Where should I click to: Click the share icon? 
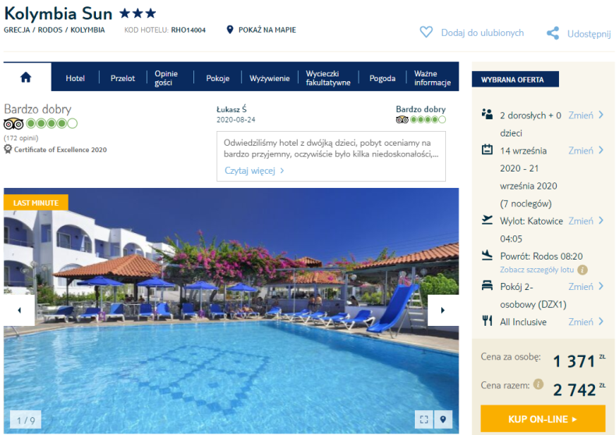553,33
